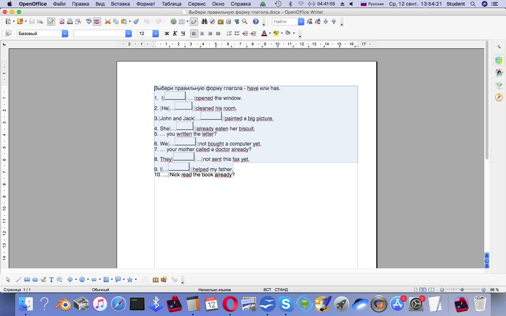
Task: Click the Cut scissors icon
Action: tap(108, 22)
